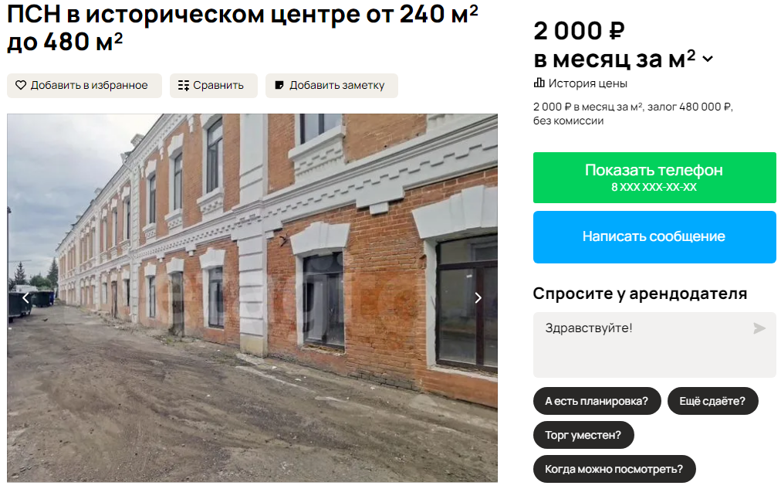Click the price history chart icon

[x=539, y=83]
